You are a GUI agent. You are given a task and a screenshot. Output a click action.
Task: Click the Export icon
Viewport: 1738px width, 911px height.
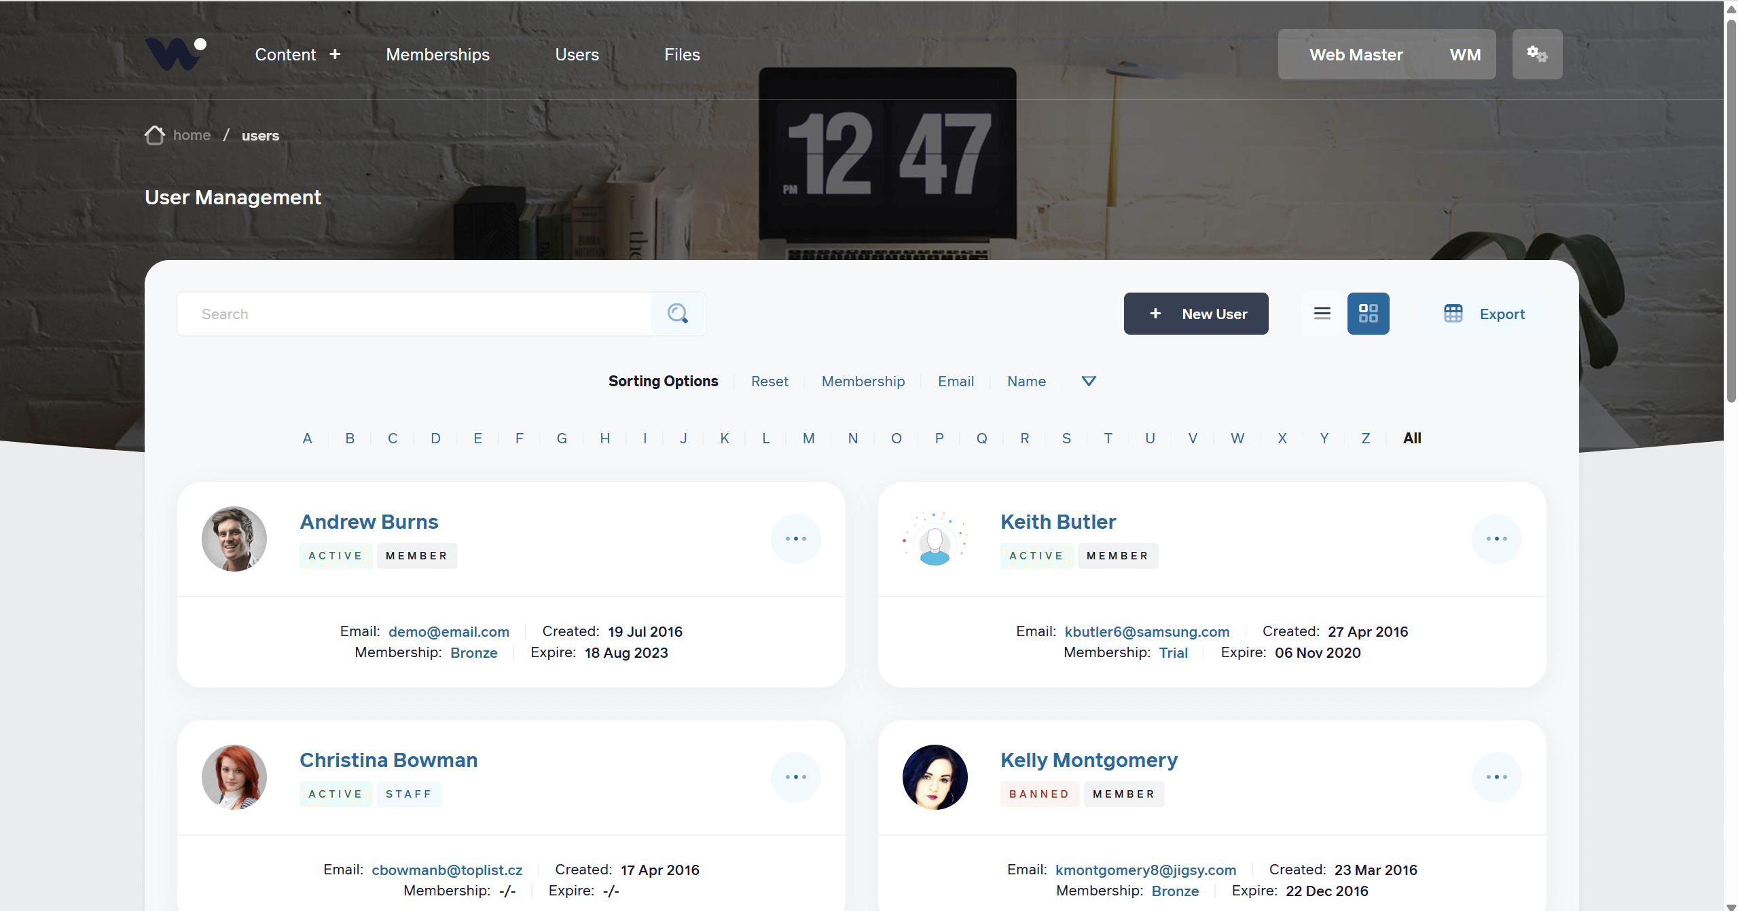point(1454,314)
